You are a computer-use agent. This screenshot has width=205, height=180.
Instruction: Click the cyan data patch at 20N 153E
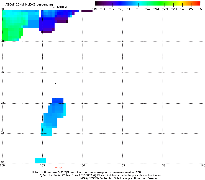[40, 161]
